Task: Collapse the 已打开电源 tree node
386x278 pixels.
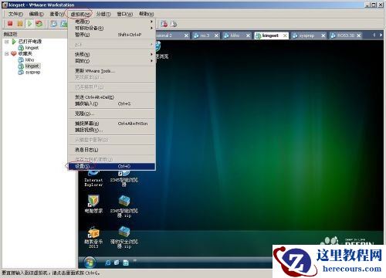Action: pos(7,42)
